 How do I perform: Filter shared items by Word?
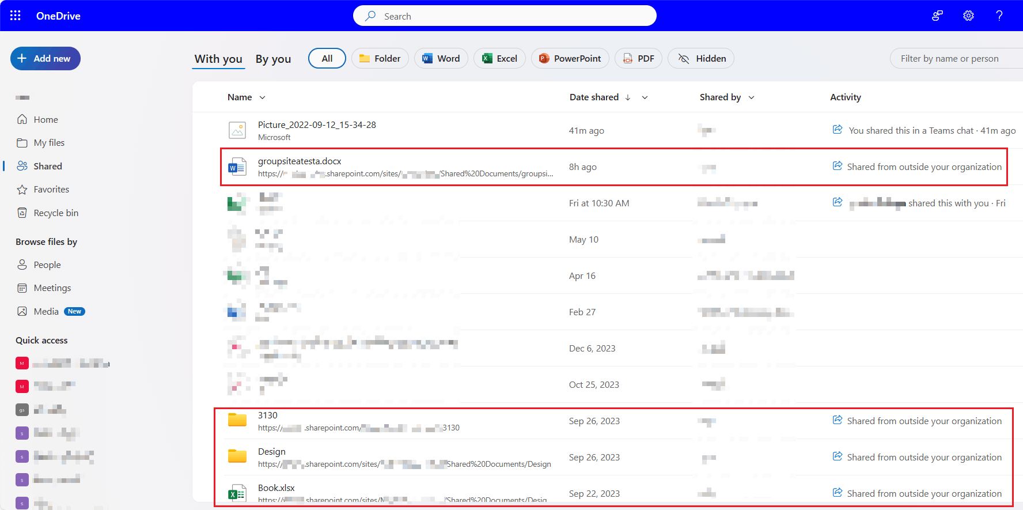(x=441, y=58)
